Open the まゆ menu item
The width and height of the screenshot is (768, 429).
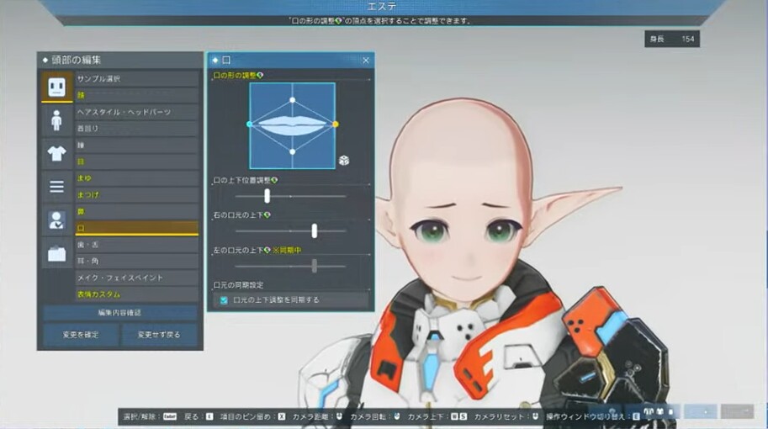pos(136,178)
